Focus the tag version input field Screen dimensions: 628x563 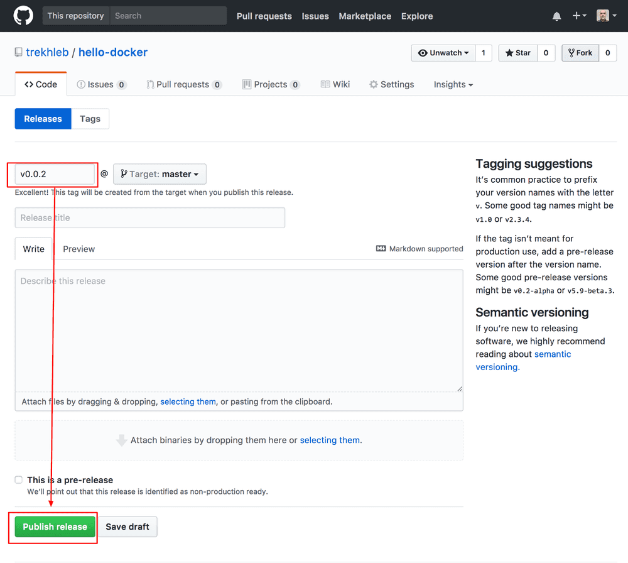coord(55,174)
